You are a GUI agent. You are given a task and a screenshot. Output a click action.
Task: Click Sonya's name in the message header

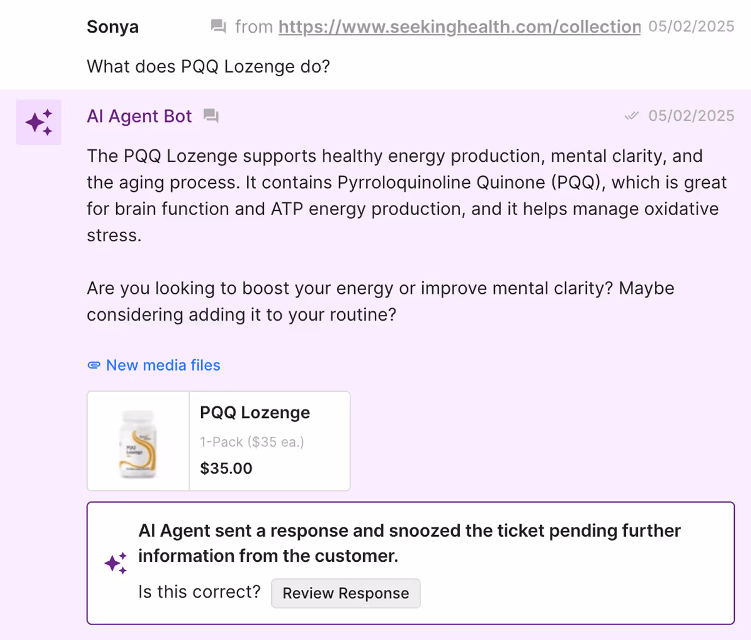pos(112,26)
